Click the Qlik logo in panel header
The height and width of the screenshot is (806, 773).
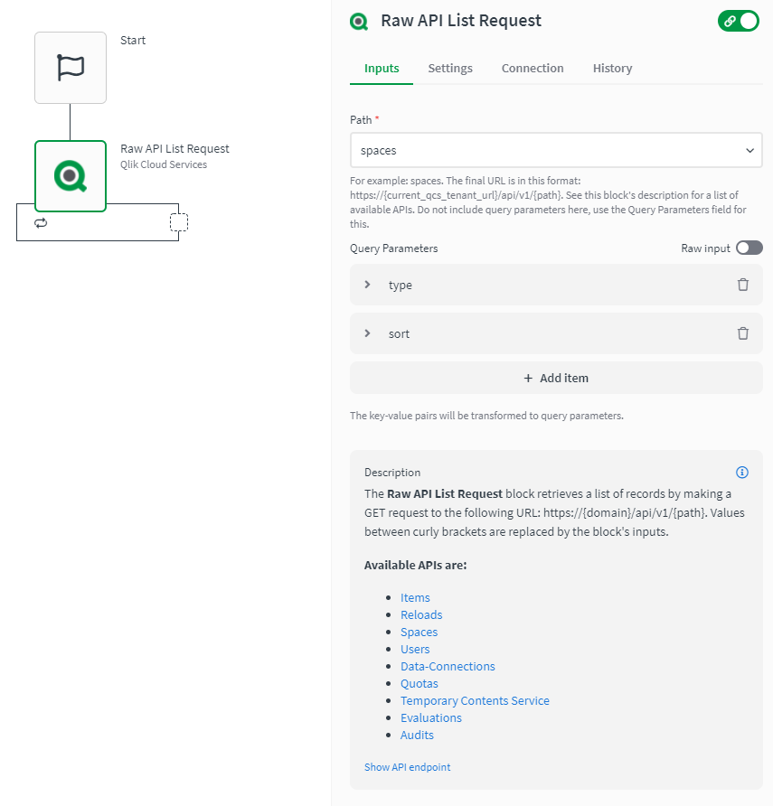point(359,21)
